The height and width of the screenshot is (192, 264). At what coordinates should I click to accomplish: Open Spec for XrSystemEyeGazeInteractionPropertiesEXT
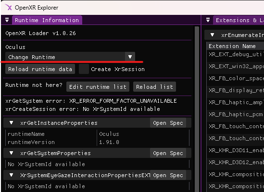pyautogui.click(x=168, y=175)
